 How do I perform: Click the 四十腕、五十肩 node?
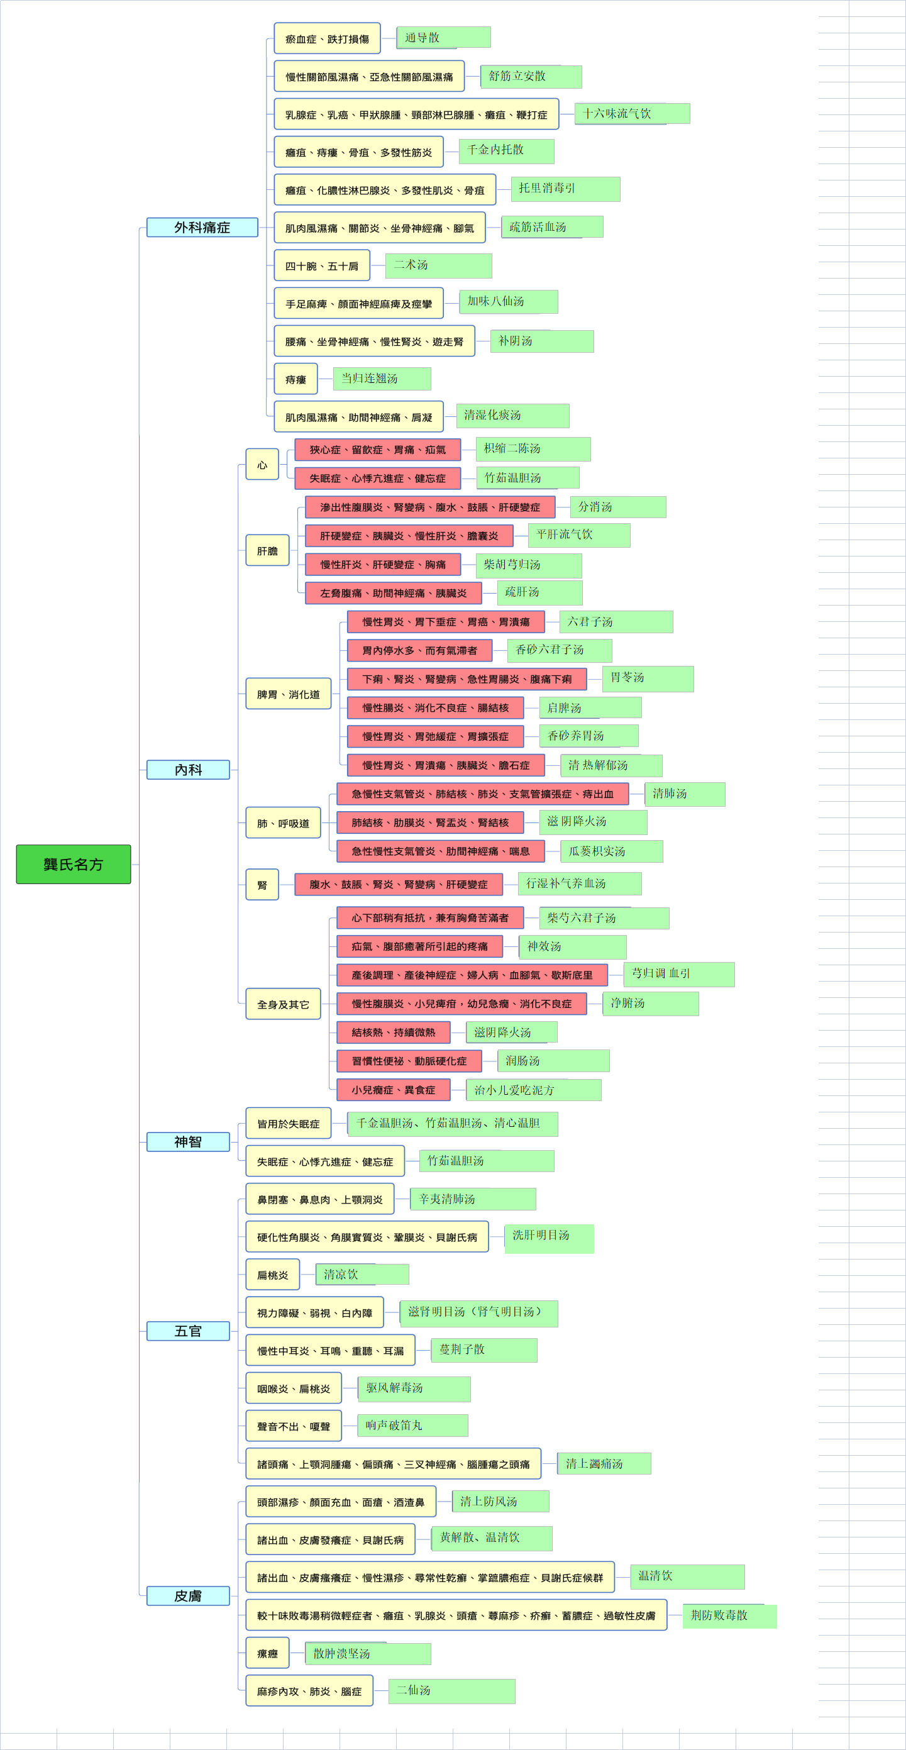click(x=322, y=265)
